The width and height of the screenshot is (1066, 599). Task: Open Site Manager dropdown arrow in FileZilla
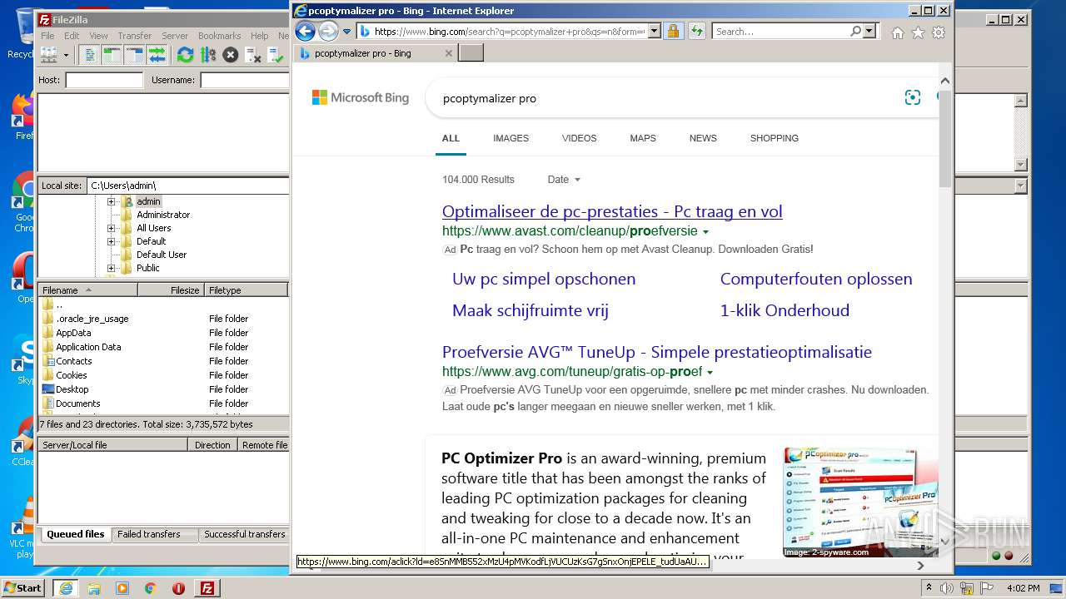(66, 55)
